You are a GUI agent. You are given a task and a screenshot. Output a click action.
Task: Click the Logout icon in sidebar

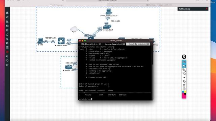(x=7, y=65)
